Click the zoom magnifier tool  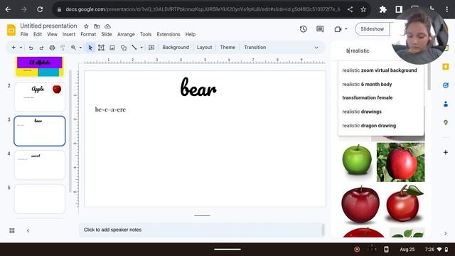(x=73, y=48)
